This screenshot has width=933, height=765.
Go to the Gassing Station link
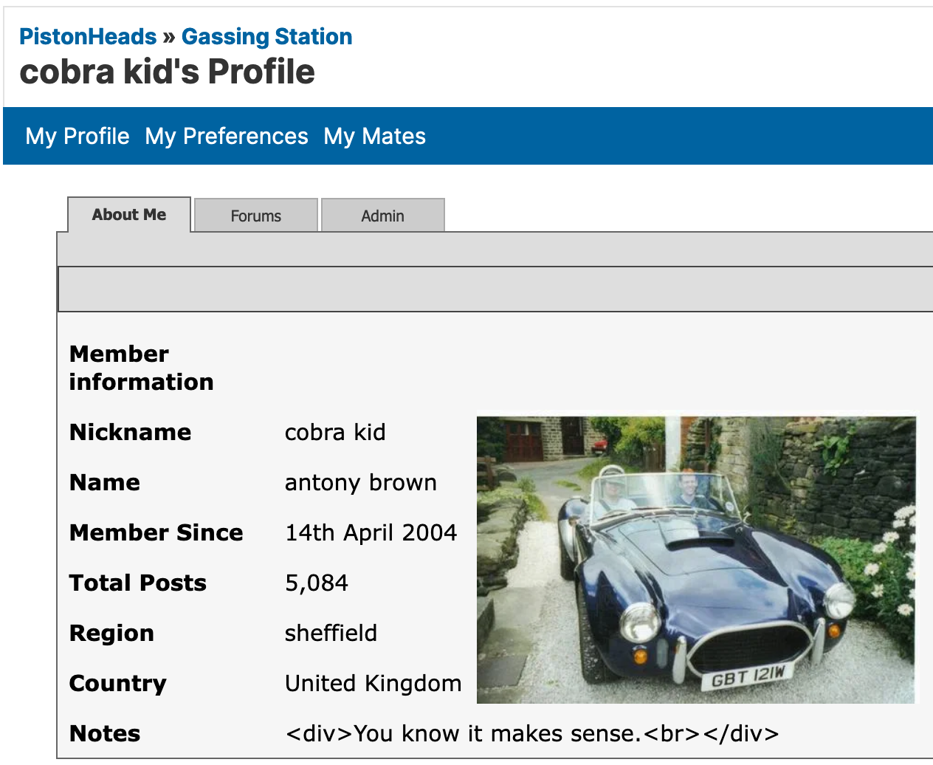tap(266, 36)
